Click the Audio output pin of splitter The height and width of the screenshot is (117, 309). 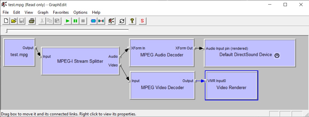click(x=120, y=57)
